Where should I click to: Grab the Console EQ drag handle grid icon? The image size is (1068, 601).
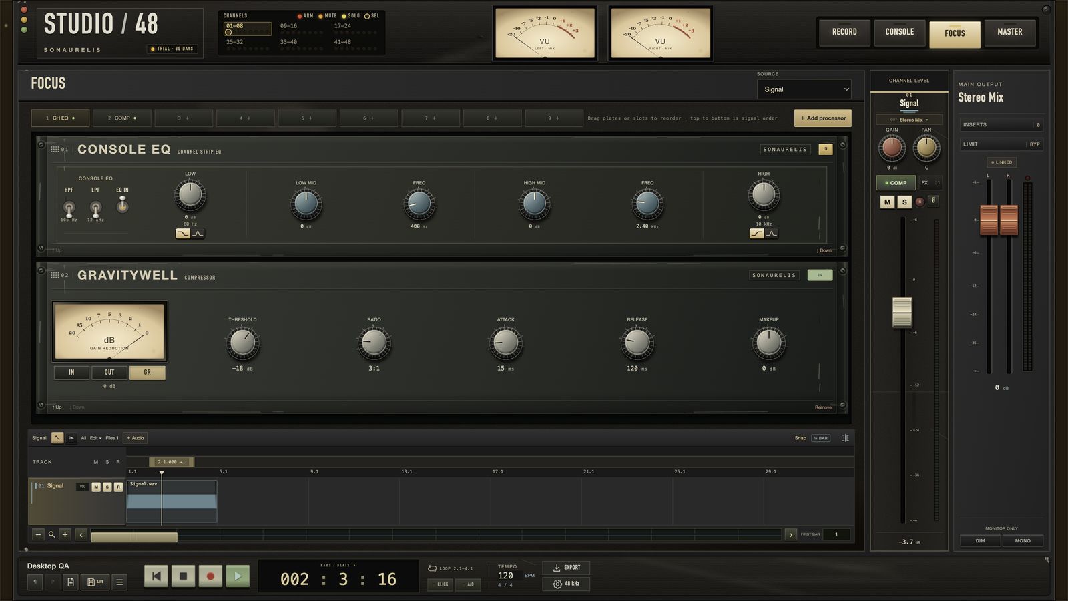click(x=55, y=149)
